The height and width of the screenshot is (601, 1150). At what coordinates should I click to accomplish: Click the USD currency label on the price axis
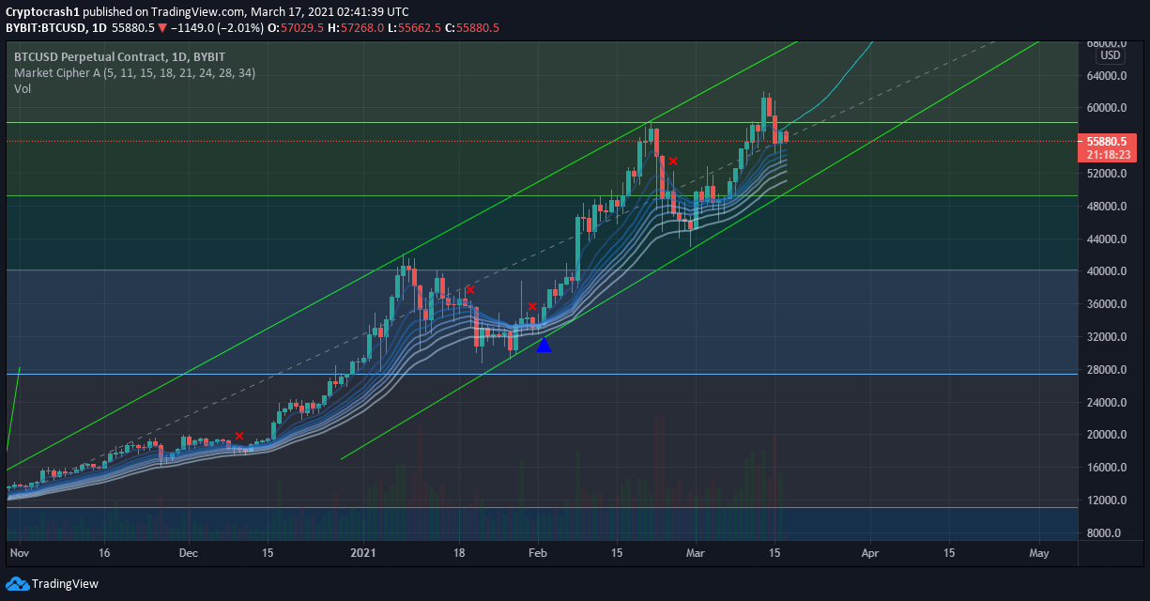point(1112,55)
